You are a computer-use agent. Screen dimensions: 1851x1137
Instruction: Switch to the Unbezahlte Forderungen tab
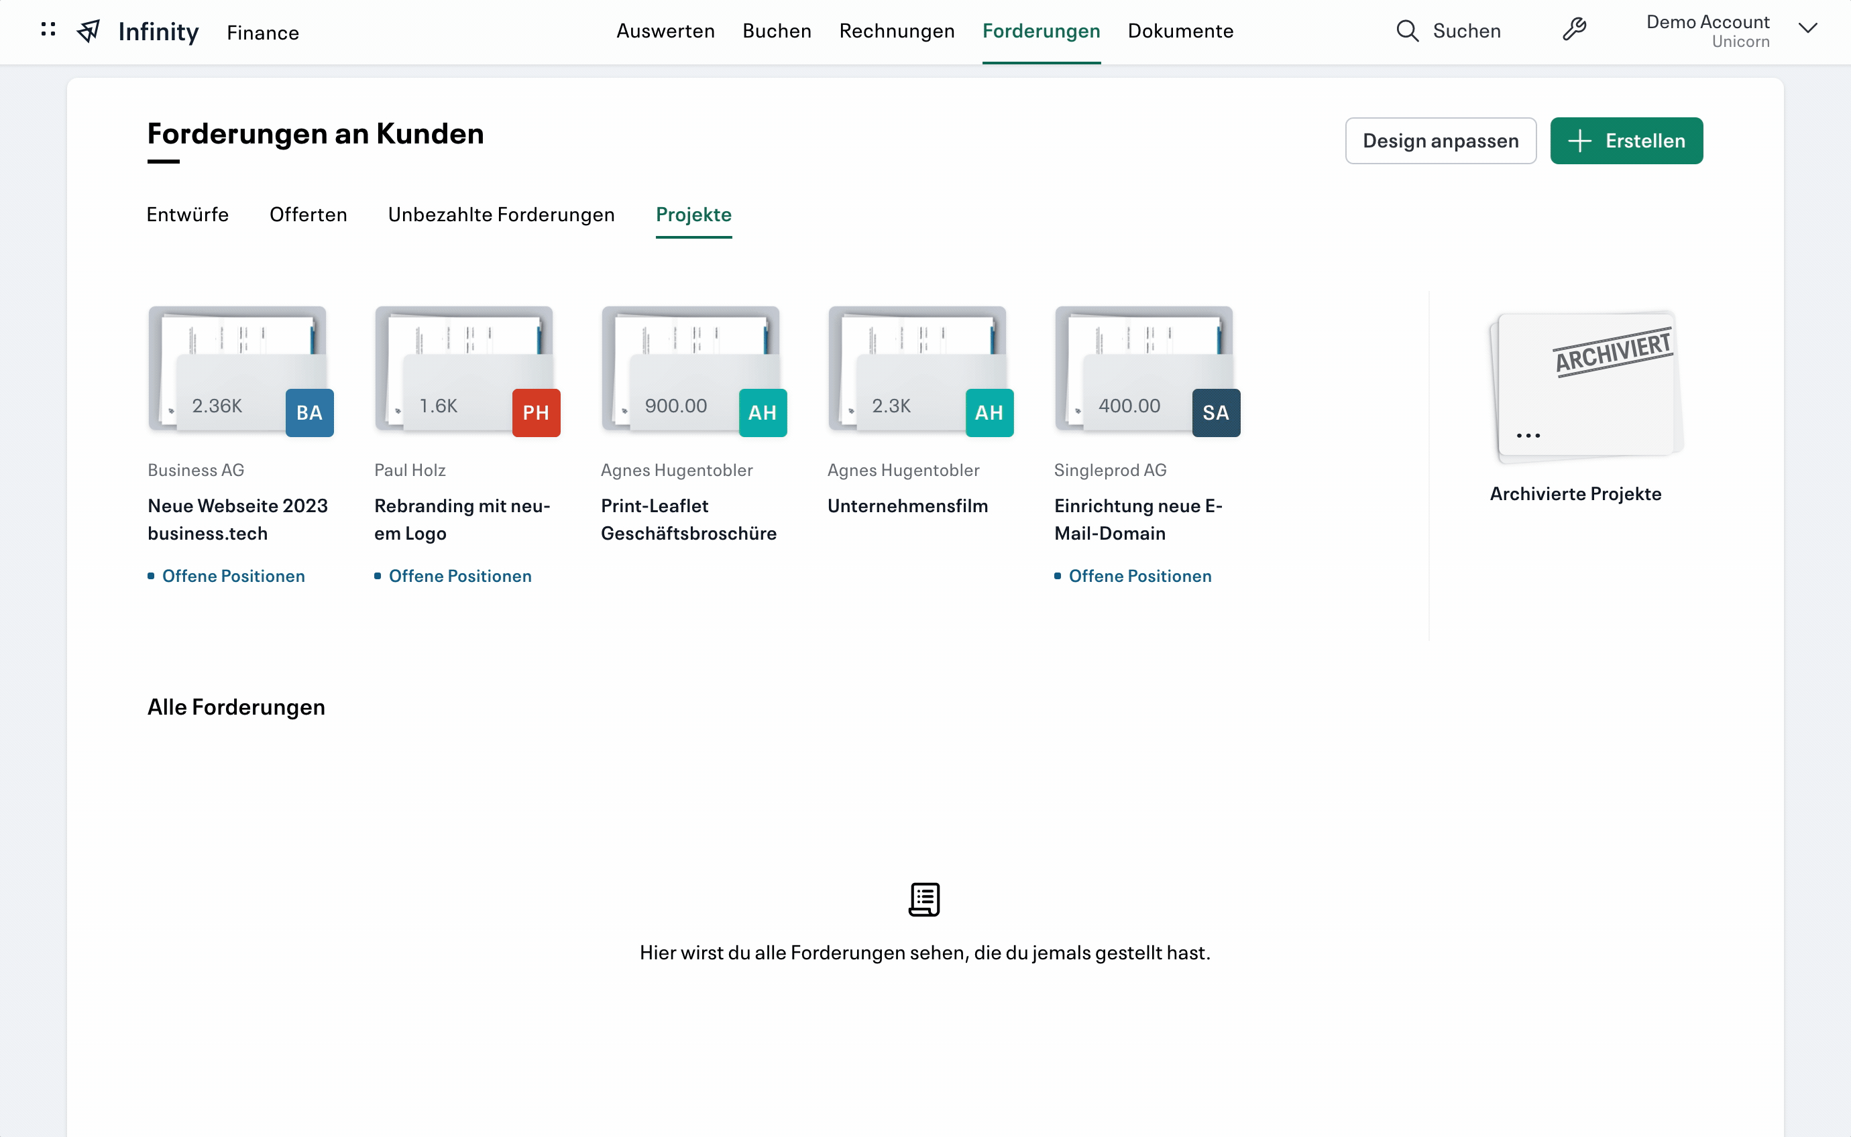click(x=501, y=215)
